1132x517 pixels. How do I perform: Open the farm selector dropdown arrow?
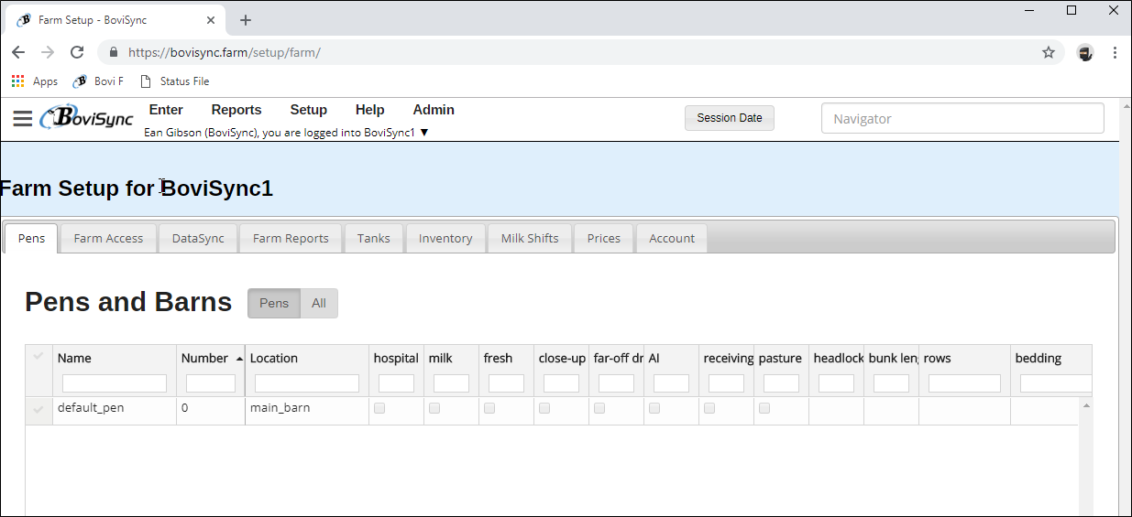click(424, 133)
